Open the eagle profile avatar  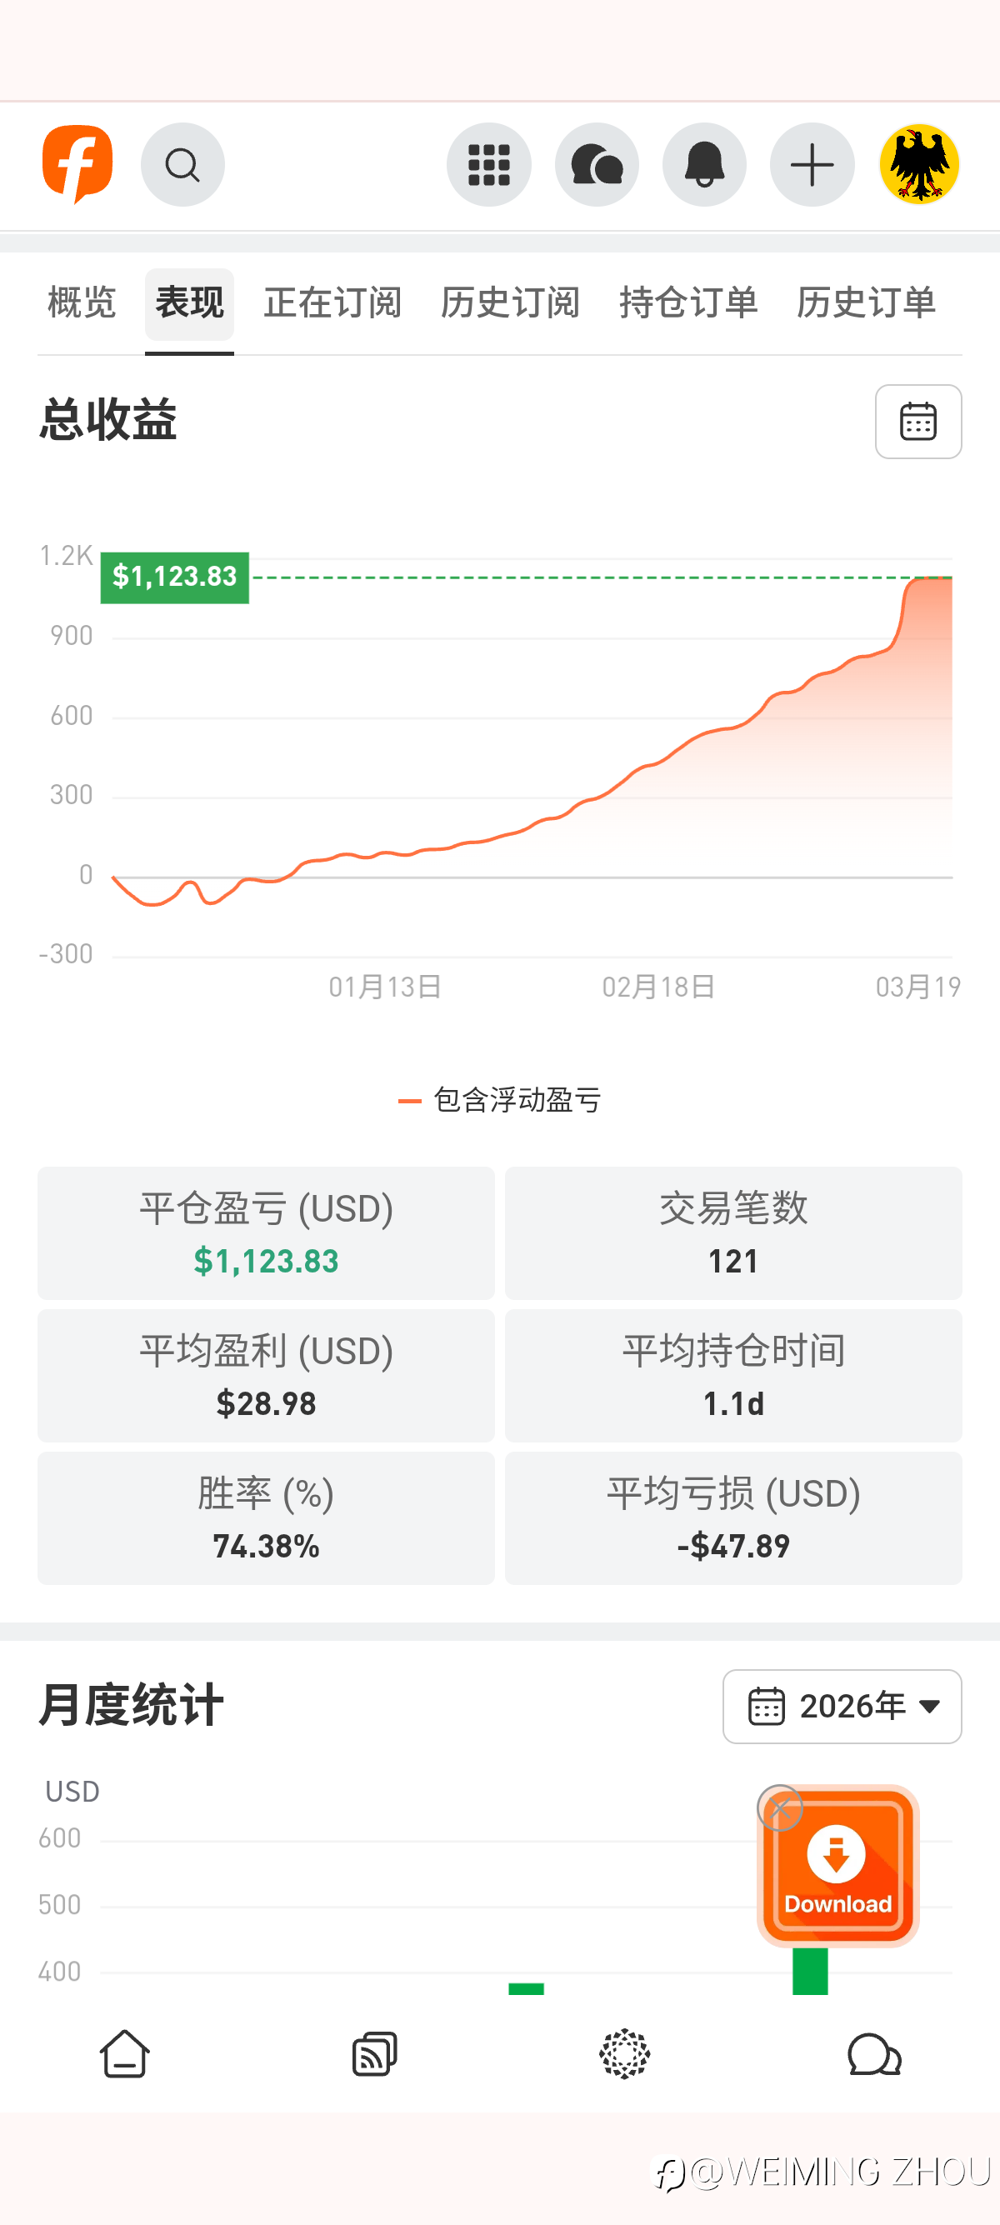click(x=919, y=164)
